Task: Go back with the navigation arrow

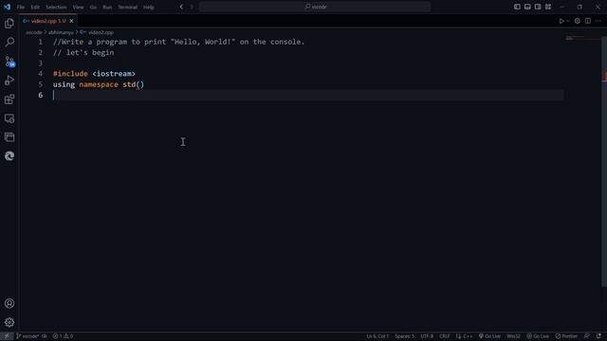Action: pos(181,7)
